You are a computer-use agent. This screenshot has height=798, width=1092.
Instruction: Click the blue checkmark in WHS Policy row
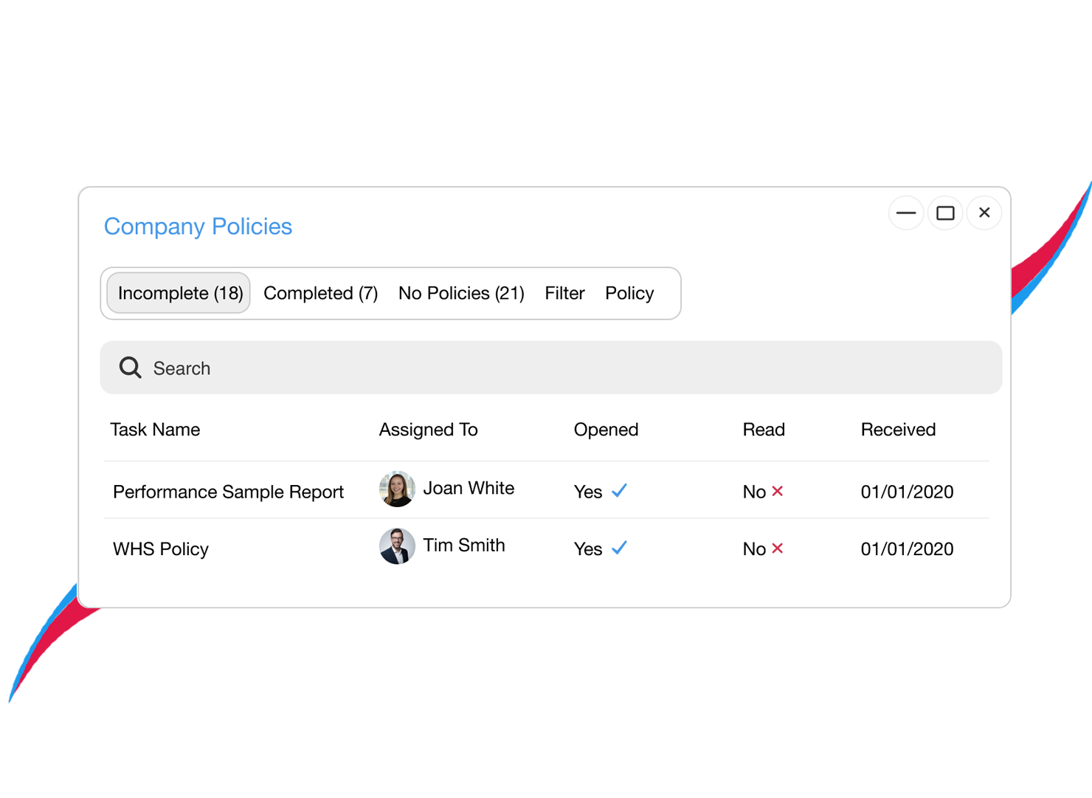(x=619, y=548)
